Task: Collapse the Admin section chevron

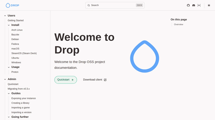Action: point(5,79)
